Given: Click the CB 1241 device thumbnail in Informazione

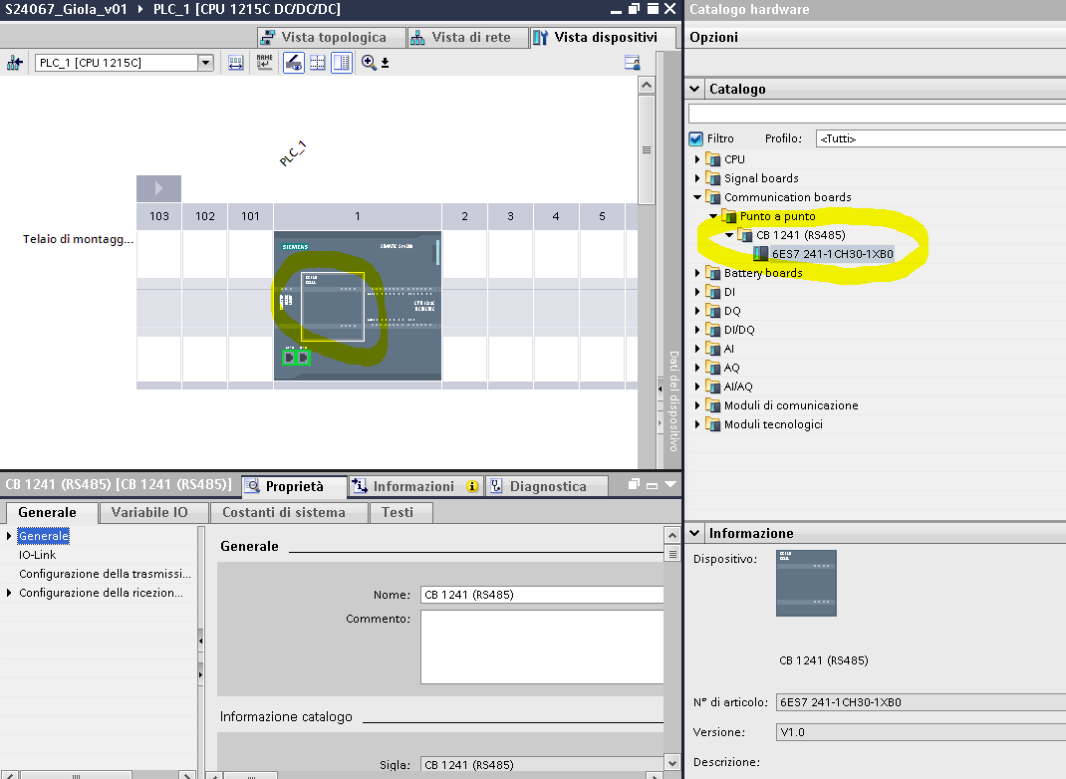Looking at the screenshot, I should coord(806,583).
